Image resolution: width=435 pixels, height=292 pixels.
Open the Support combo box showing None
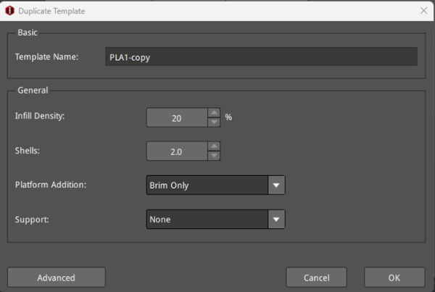point(207,219)
